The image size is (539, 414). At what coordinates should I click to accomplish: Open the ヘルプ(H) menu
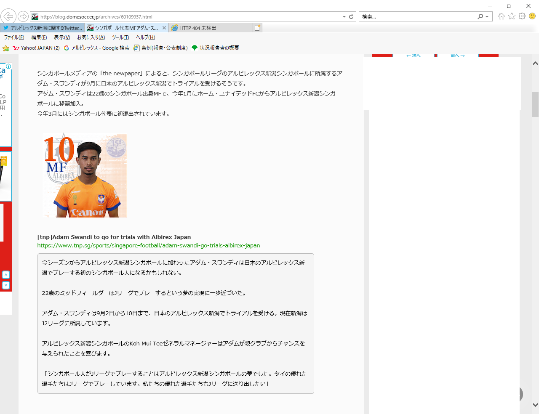pos(146,37)
